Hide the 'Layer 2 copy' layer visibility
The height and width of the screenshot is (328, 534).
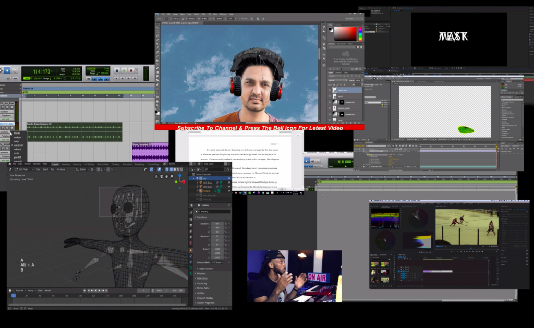coord(330,90)
